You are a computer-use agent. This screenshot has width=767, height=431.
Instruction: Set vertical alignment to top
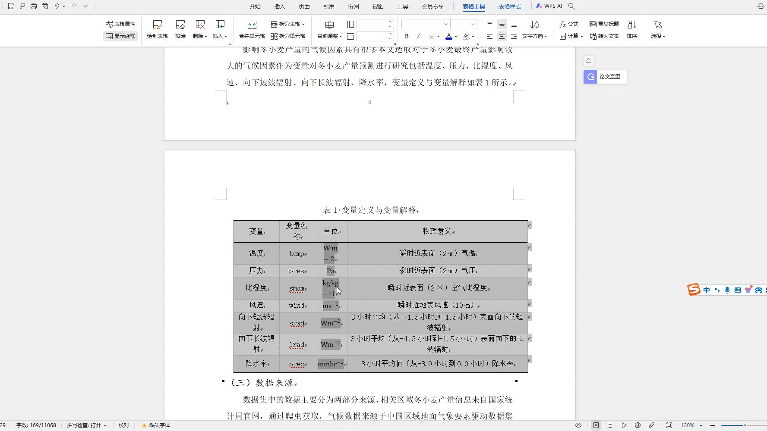tap(490, 24)
